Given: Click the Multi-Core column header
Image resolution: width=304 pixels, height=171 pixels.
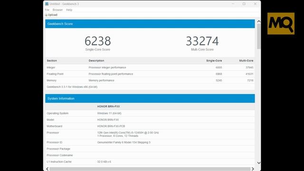Looking at the screenshot, I should click(246, 61).
